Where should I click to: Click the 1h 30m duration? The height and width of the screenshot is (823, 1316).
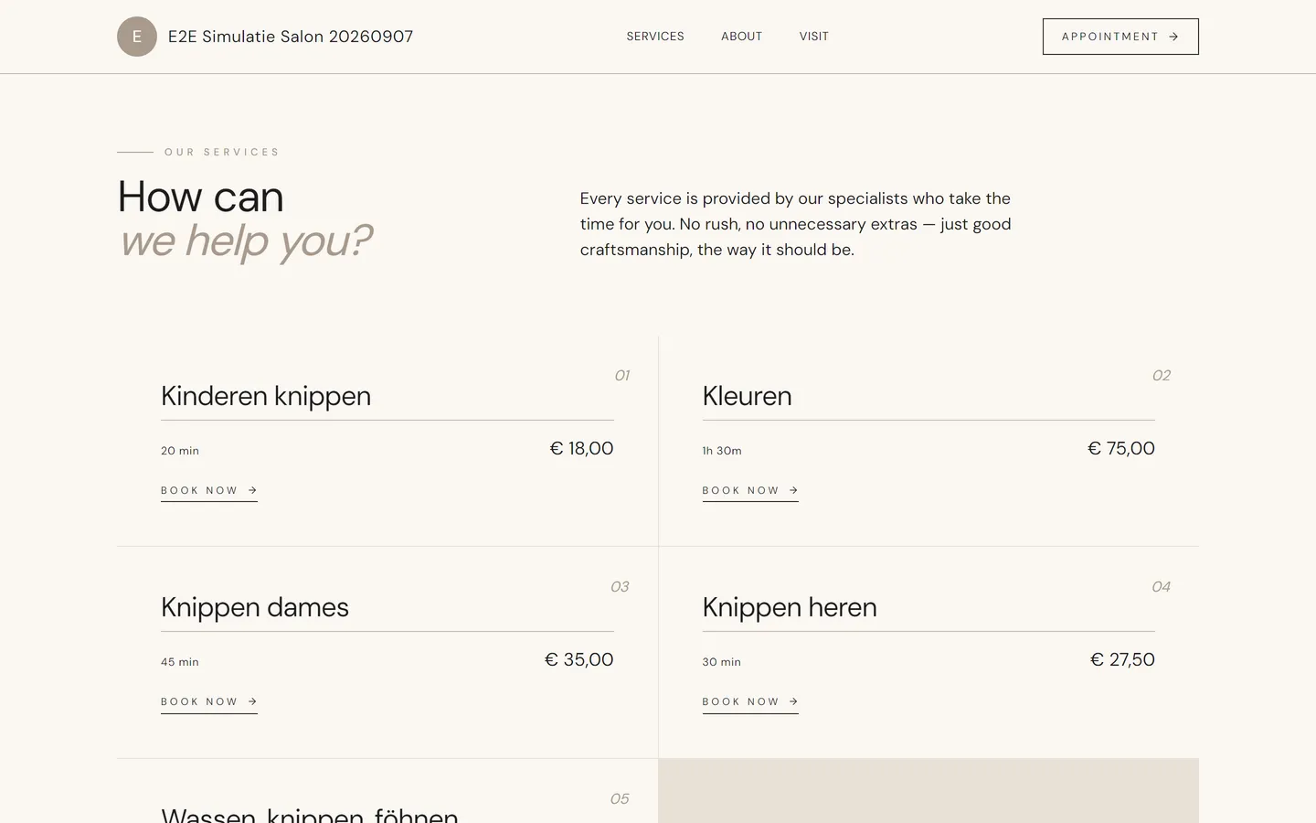pyautogui.click(x=722, y=451)
